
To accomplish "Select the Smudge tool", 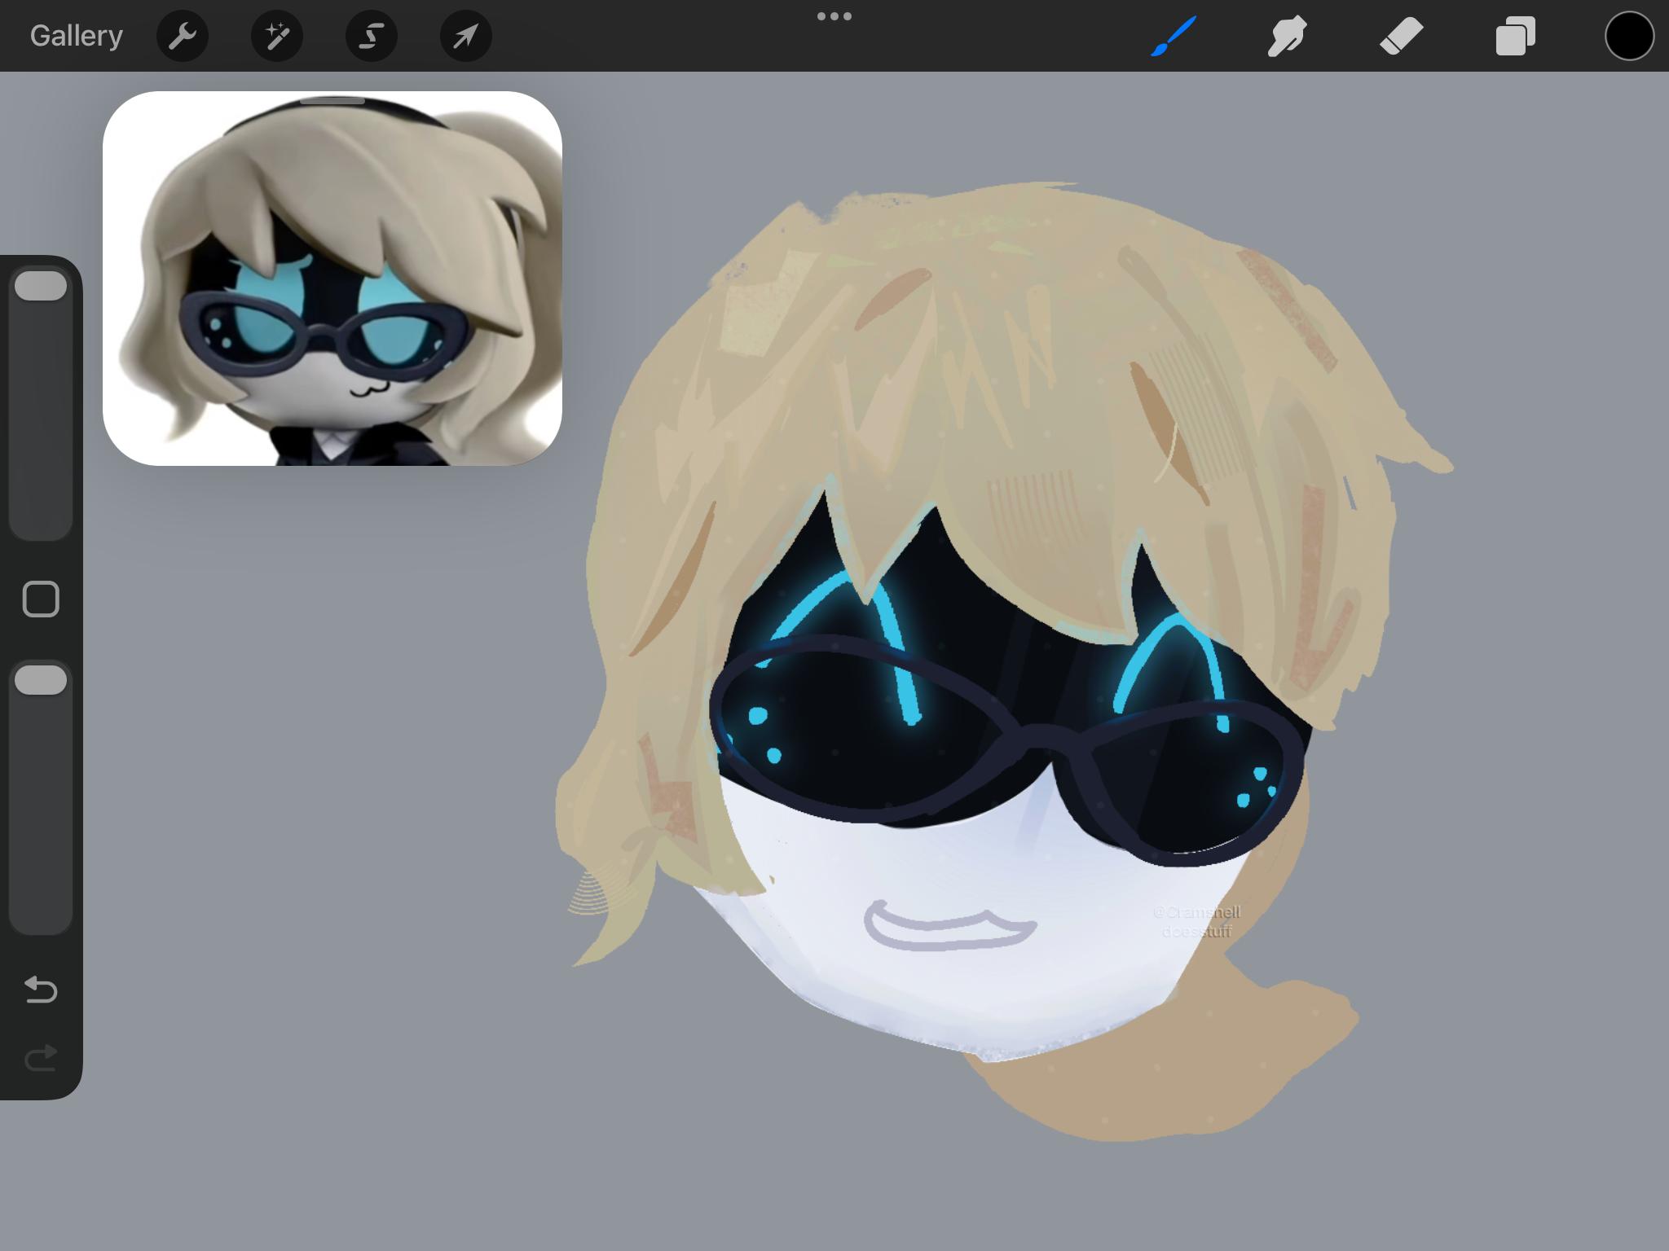I will (1287, 36).
